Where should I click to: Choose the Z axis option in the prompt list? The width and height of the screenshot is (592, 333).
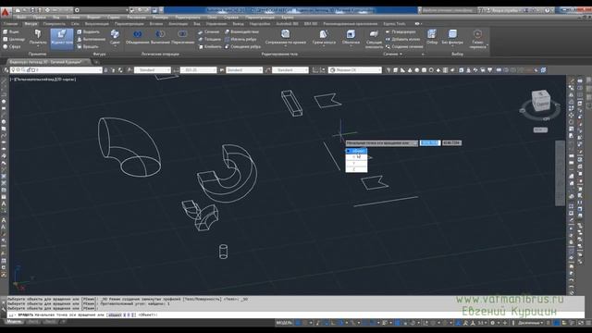[356, 169]
